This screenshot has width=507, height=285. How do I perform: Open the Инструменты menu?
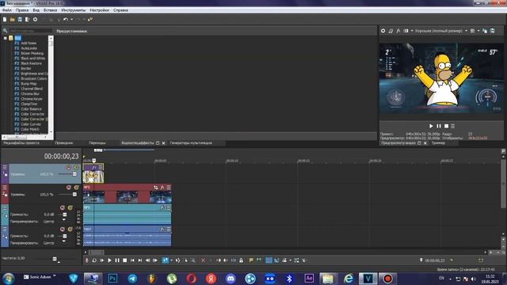click(x=74, y=10)
